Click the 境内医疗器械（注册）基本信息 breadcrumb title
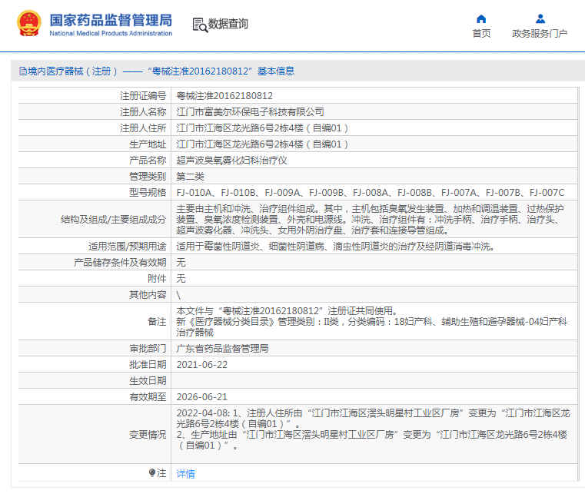The height and width of the screenshot is (497, 585). pyautogui.click(x=161, y=71)
